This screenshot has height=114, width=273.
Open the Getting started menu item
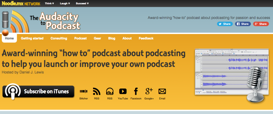tap(32, 38)
